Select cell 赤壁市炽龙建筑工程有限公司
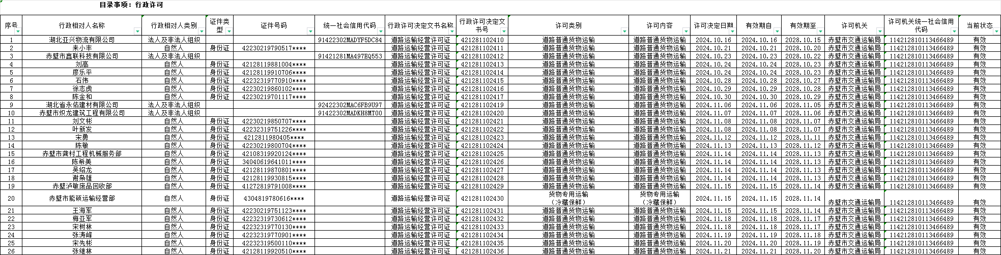1001x255 pixels. pyautogui.click(x=82, y=113)
